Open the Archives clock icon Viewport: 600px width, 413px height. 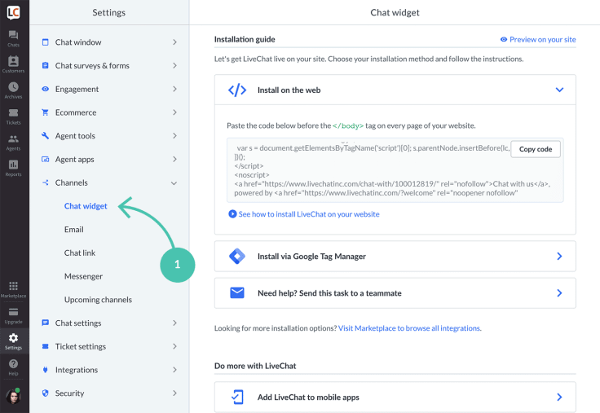pos(13,87)
